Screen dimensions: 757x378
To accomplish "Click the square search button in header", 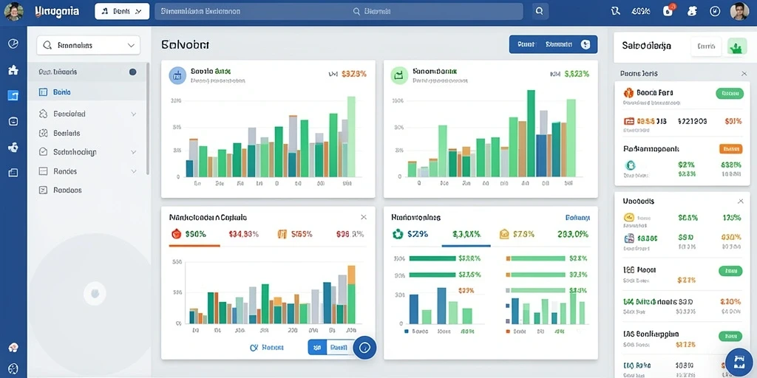I will (x=539, y=11).
